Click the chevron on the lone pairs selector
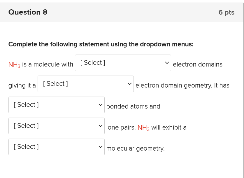The width and height of the screenshot is (244, 178). coord(100,125)
